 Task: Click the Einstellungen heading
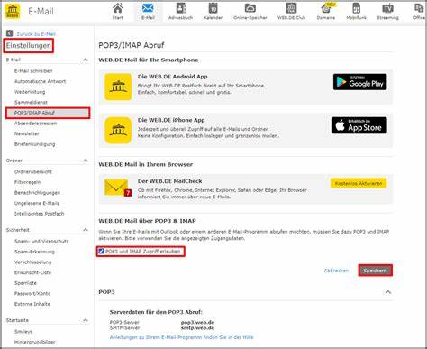click(x=29, y=46)
